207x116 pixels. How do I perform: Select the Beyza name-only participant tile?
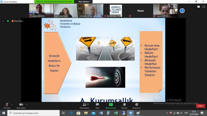140,11
